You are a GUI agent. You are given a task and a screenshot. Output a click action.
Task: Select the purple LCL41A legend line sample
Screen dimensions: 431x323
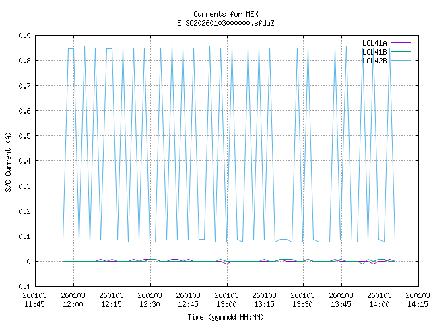[x=400, y=42]
